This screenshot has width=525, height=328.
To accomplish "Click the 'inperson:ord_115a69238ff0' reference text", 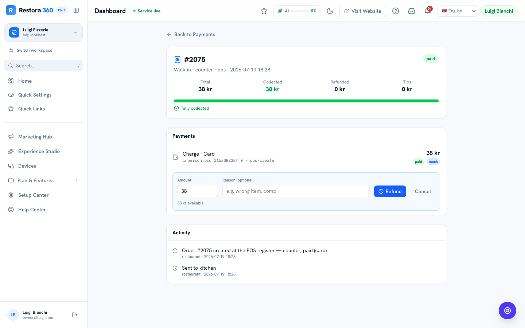I will pyautogui.click(x=213, y=160).
